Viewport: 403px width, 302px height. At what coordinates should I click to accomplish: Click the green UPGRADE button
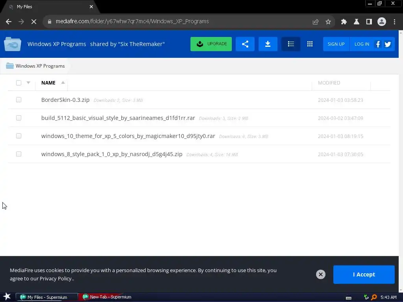click(211, 44)
